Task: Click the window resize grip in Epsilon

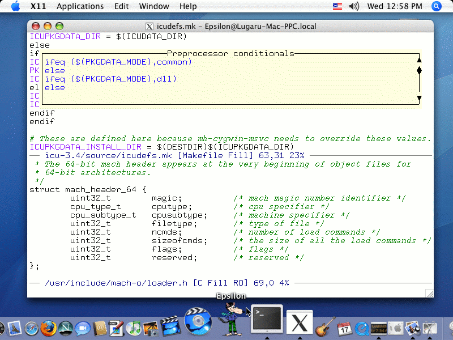Action: (429, 293)
